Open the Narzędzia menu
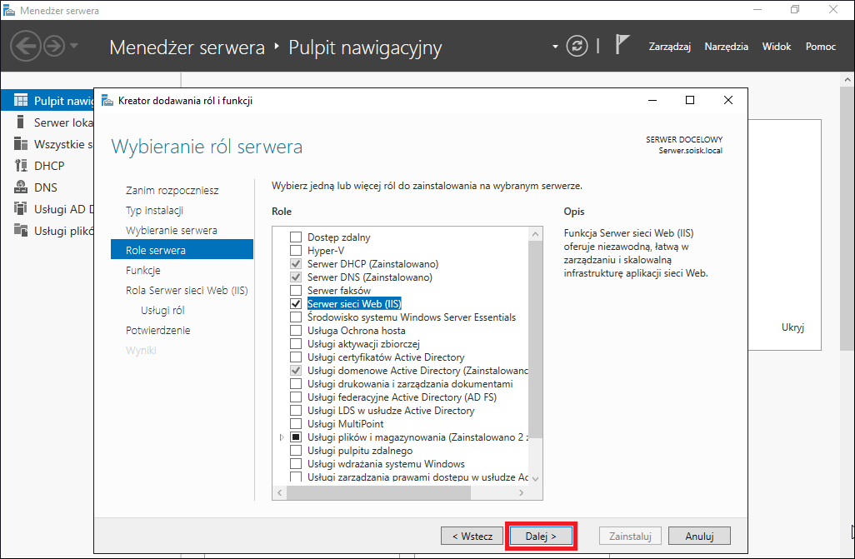 (x=727, y=47)
